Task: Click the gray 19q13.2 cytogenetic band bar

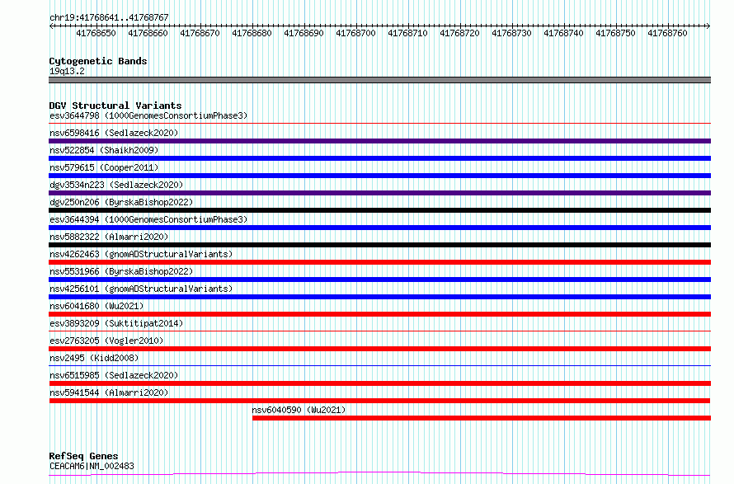Action: pos(379,80)
